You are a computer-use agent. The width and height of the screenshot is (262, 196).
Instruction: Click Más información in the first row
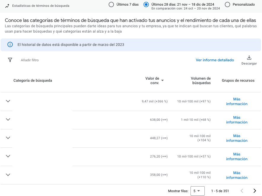[x=236, y=102]
